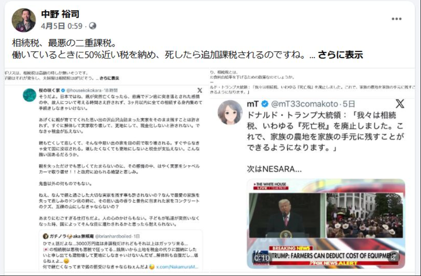Open the x.com/NakamuraM... link
Viewport: 421px width, 276px height.
[177, 267]
